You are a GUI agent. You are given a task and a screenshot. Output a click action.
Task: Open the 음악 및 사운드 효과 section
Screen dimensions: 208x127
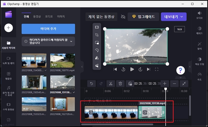point(9,91)
